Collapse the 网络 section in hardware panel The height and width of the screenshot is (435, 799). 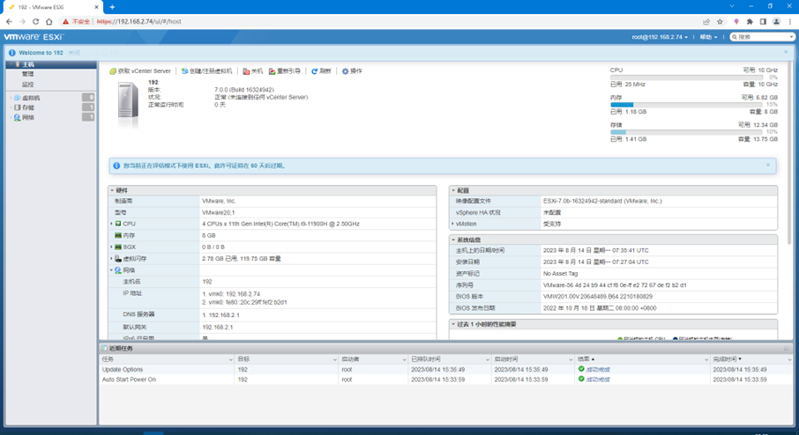pyautogui.click(x=112, y=270)
